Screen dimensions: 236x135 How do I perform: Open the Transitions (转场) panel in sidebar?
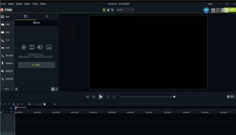coord(7,32)
